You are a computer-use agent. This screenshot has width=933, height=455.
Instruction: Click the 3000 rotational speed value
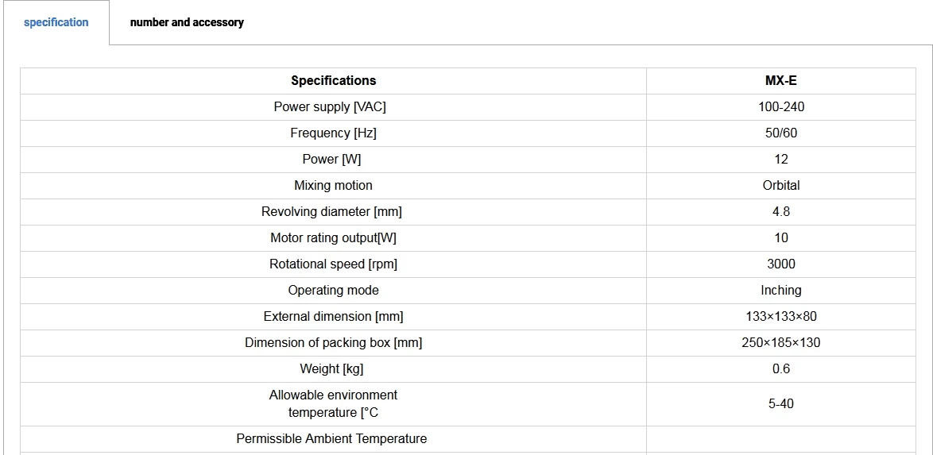780,264
